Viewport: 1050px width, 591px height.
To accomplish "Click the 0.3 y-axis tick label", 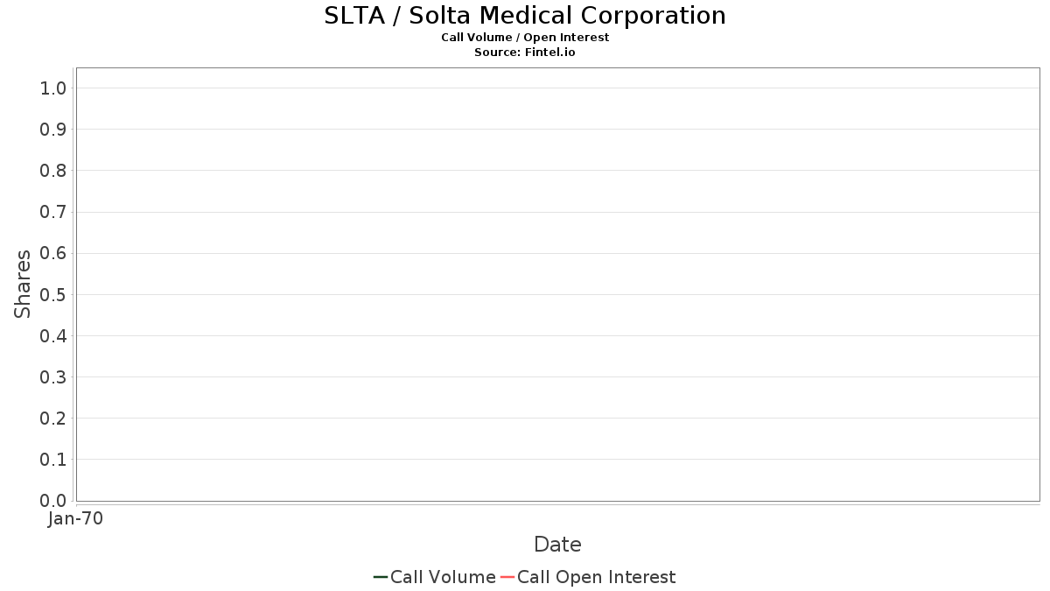I will (53, 377).
